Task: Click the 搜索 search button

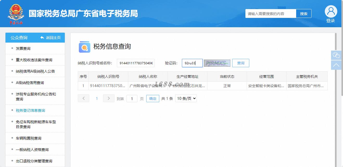Action: (x=304, y=13)
